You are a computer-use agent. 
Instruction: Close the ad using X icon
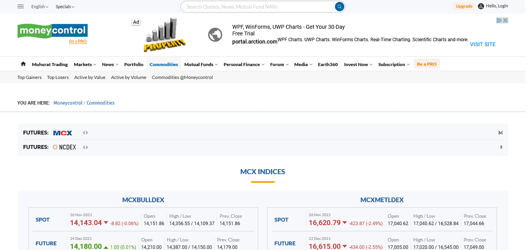pos(506,21)
